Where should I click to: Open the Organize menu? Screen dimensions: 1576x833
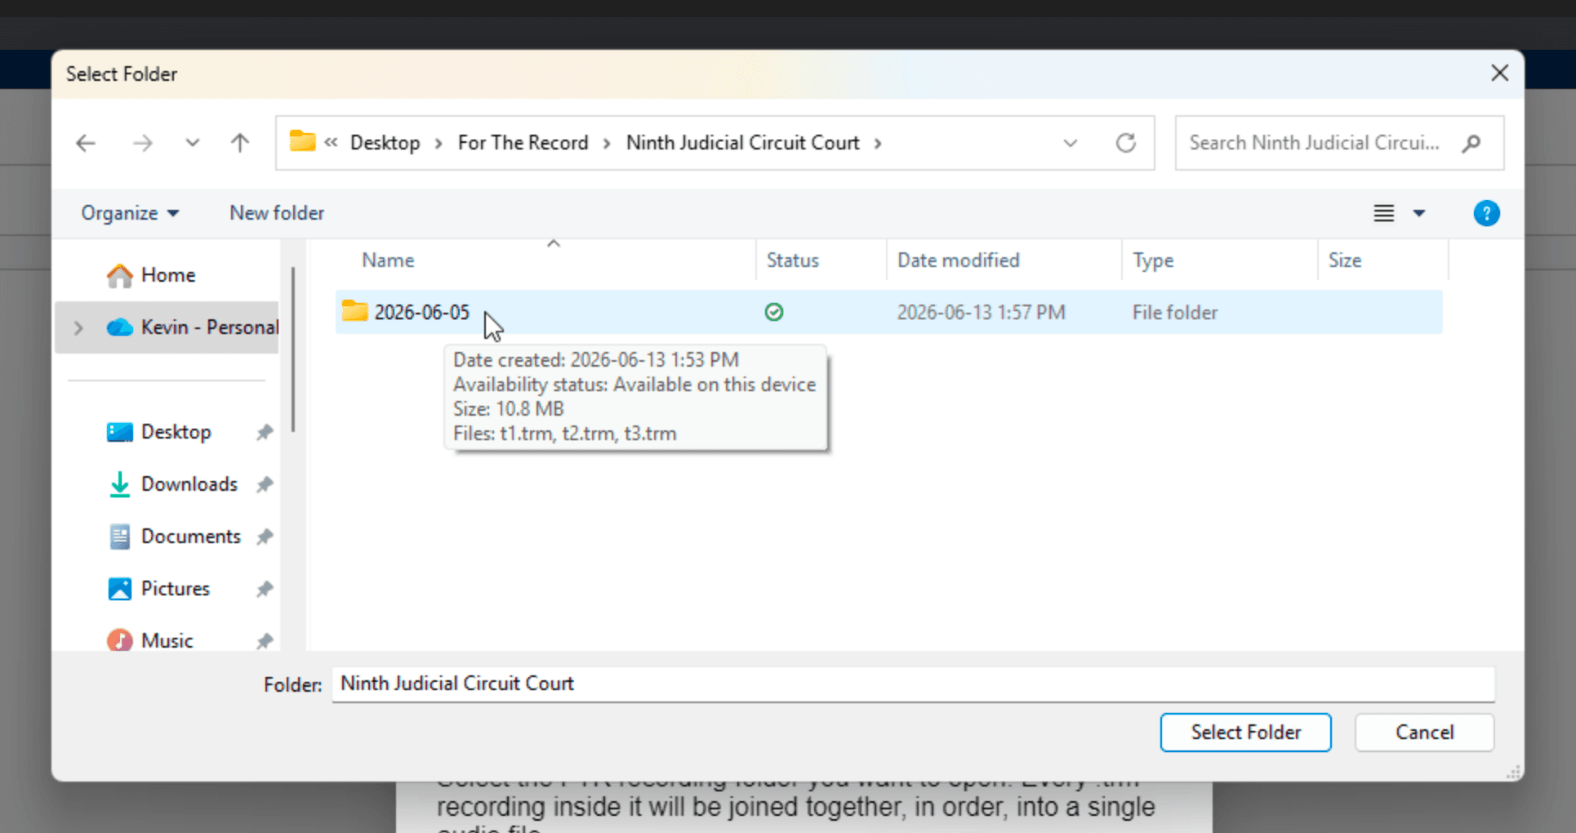point(130,213)
